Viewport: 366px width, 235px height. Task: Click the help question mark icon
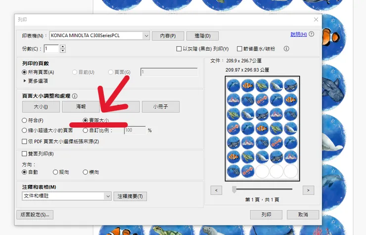(x=312, y=34)
